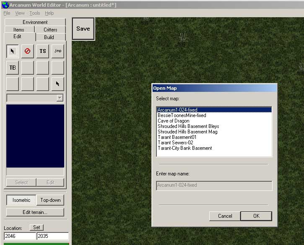Viewport: 304px width, 245px height.
Task: Click the Arcanum globe icon in title bar
Action: coord(5,5)
